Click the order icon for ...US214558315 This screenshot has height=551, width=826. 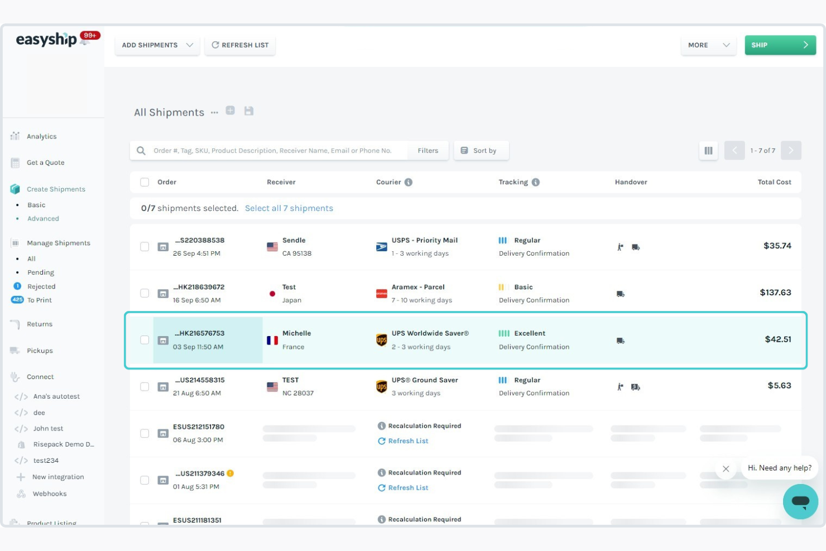(163, 387)
